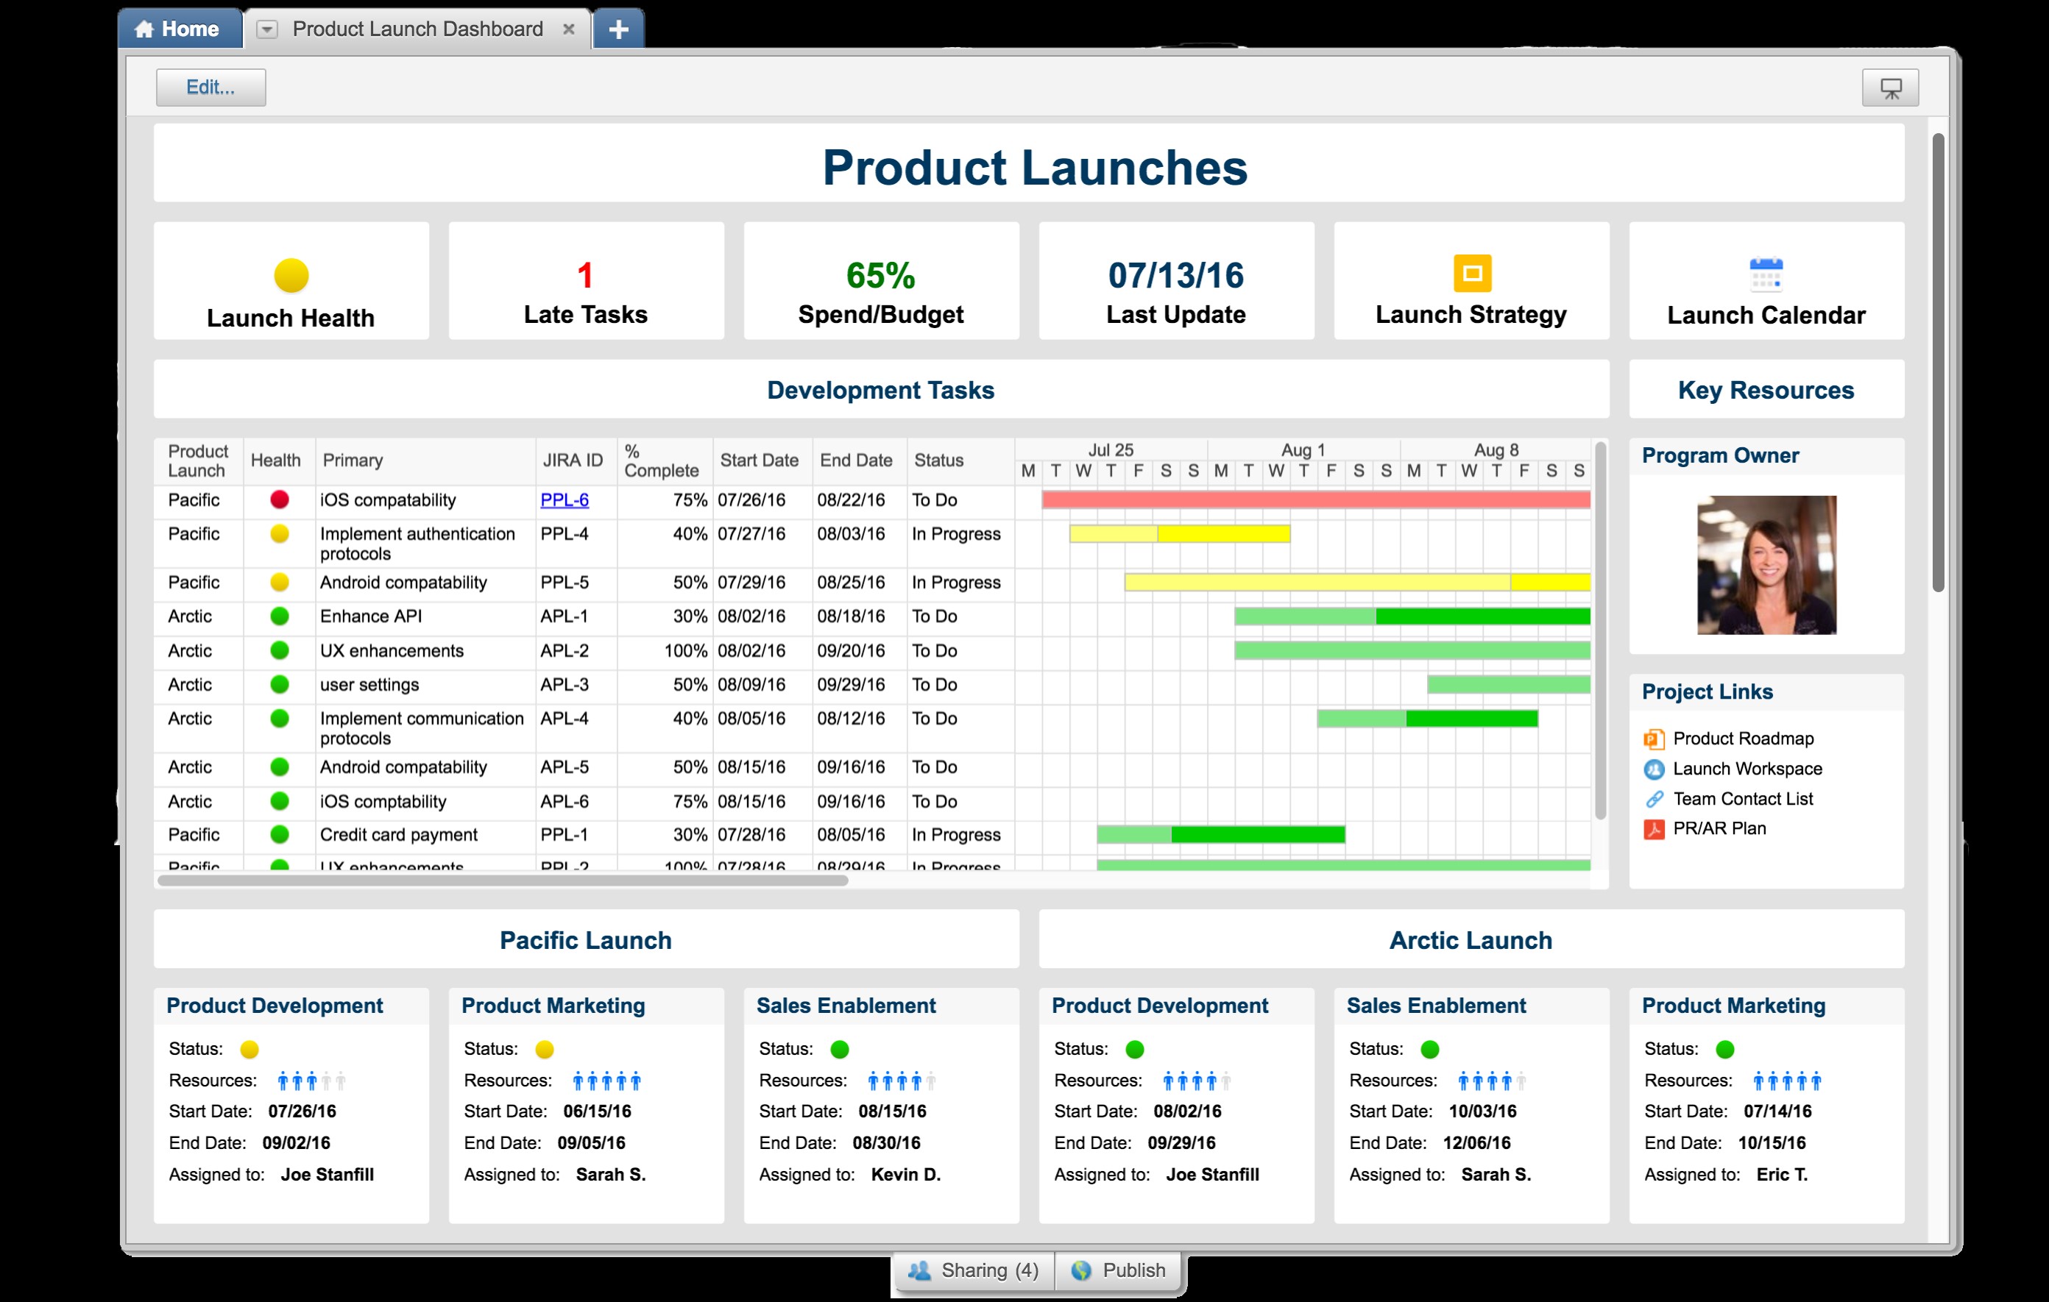Click the Home tab
This screenshot has height=1302, width=2049.
pyautogui.click(x=179, y=29)
